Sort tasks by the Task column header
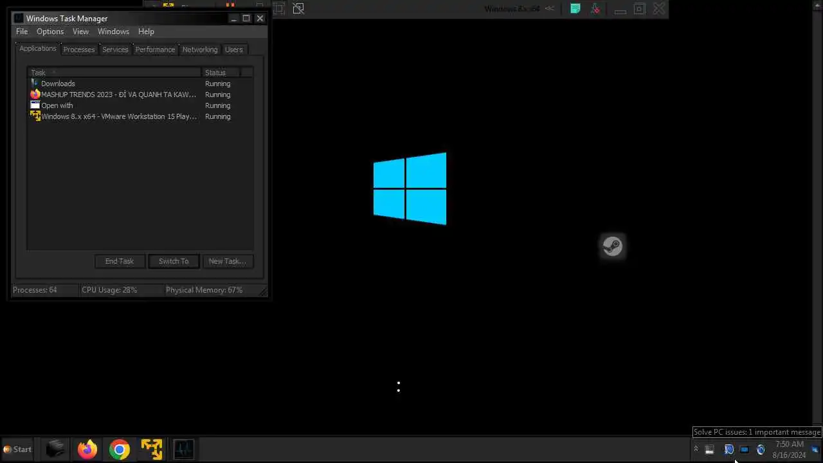 click(x=115, y=73)
